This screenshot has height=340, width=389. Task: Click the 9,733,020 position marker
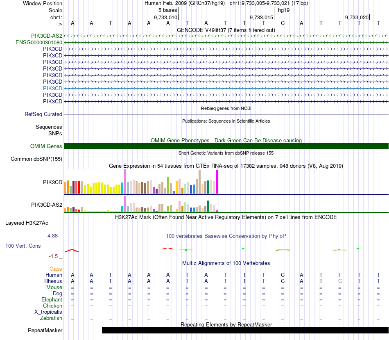(357, 17)
